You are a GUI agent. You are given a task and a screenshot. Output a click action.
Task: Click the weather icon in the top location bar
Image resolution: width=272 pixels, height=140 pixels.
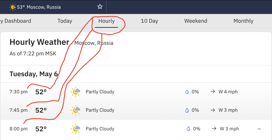(12, 7)
